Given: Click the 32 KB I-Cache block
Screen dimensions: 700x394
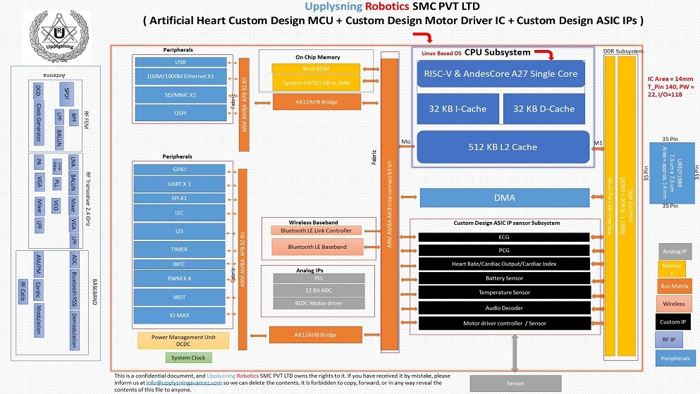Looking at the screenshot, I should pyautogui.click(x=458, y=109).
